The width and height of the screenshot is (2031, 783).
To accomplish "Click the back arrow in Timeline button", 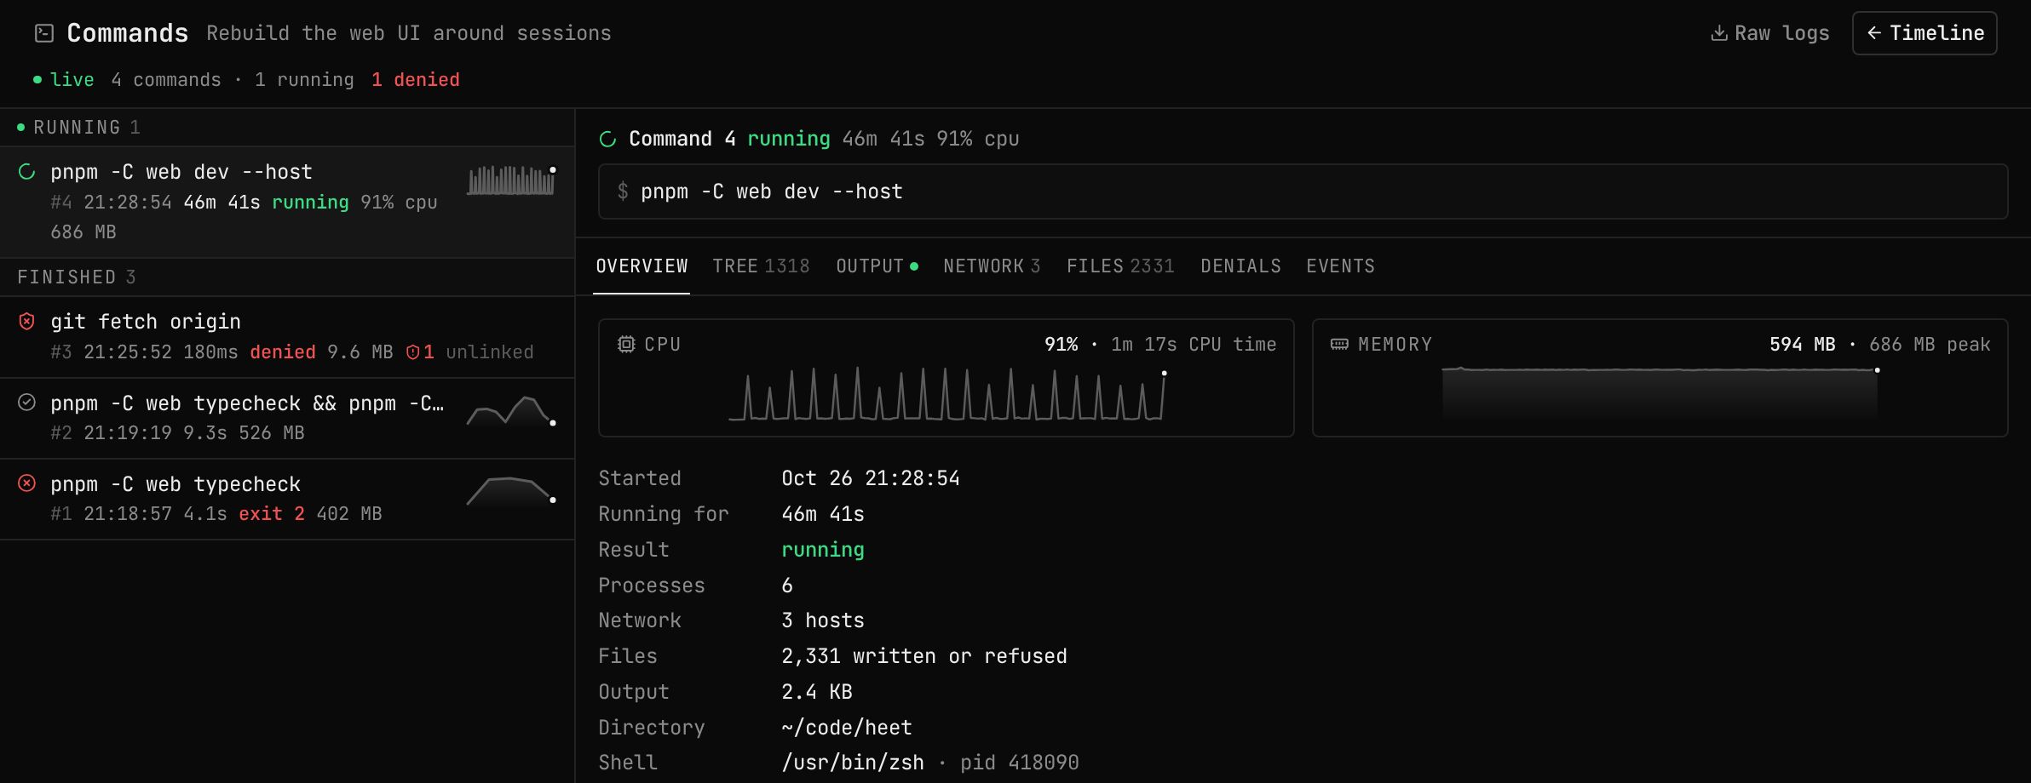I will pyautogui.click(x=1874, y=33).
